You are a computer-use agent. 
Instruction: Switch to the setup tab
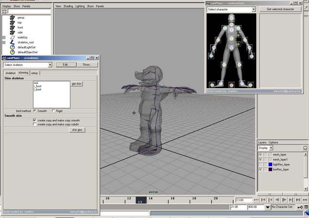pos(34,73)
